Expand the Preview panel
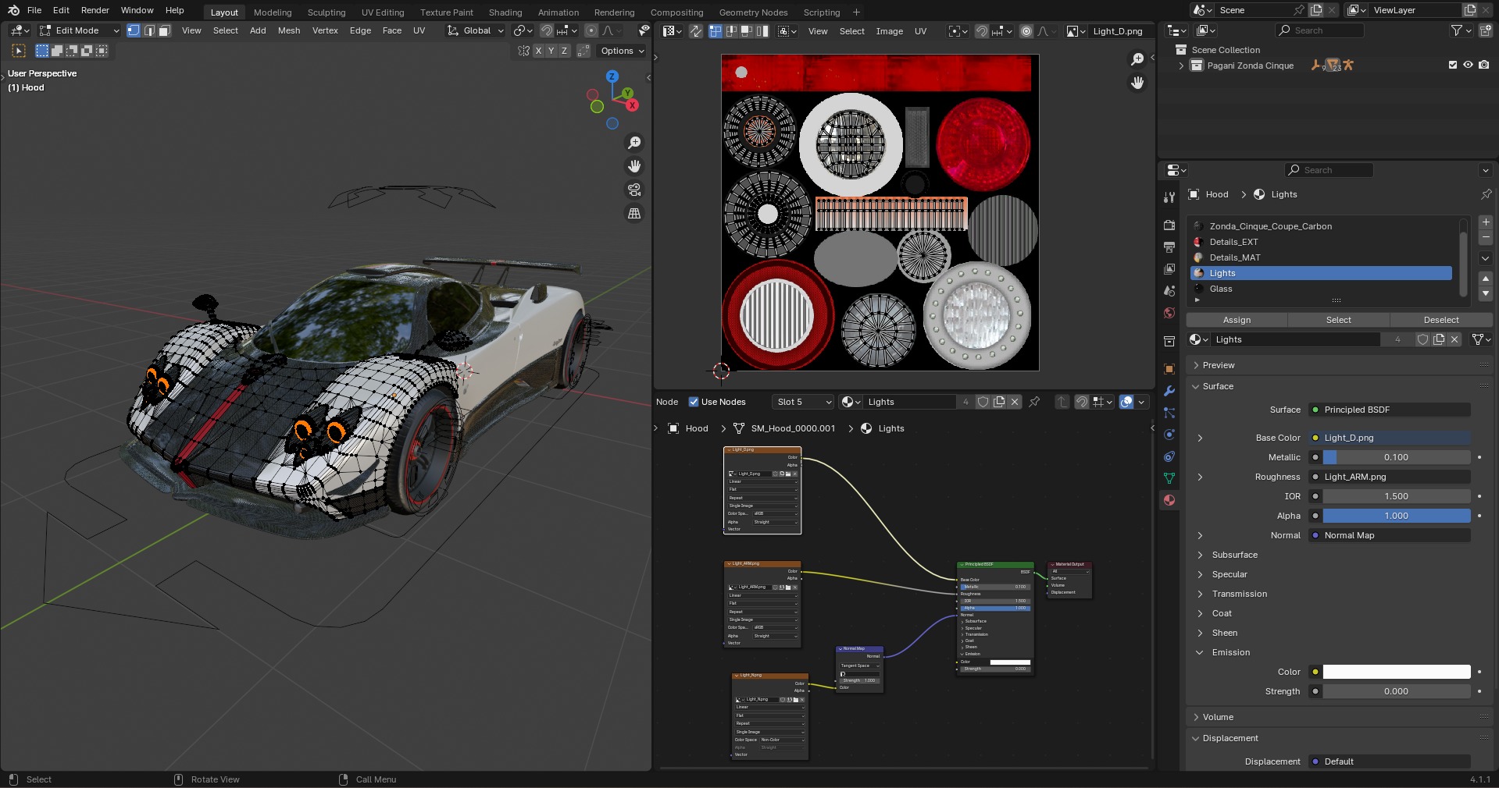The width and height of the screenshot is (1499, 788). (x=1219, y=365)
